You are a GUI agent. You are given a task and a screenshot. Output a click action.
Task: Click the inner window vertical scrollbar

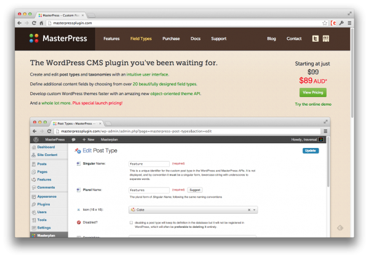pyautogui.click(x=328, y=162)
